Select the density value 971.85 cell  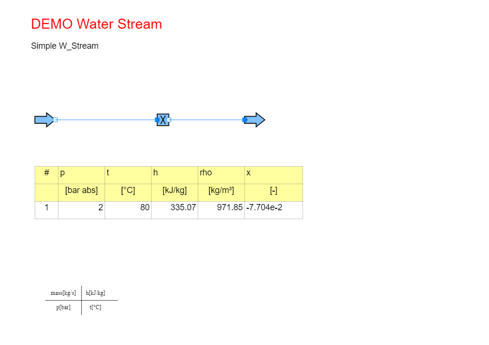221,210
